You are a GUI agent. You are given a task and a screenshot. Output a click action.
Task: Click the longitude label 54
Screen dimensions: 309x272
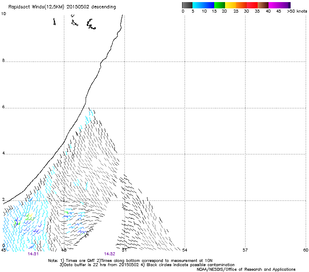click(x=185, y=250)
